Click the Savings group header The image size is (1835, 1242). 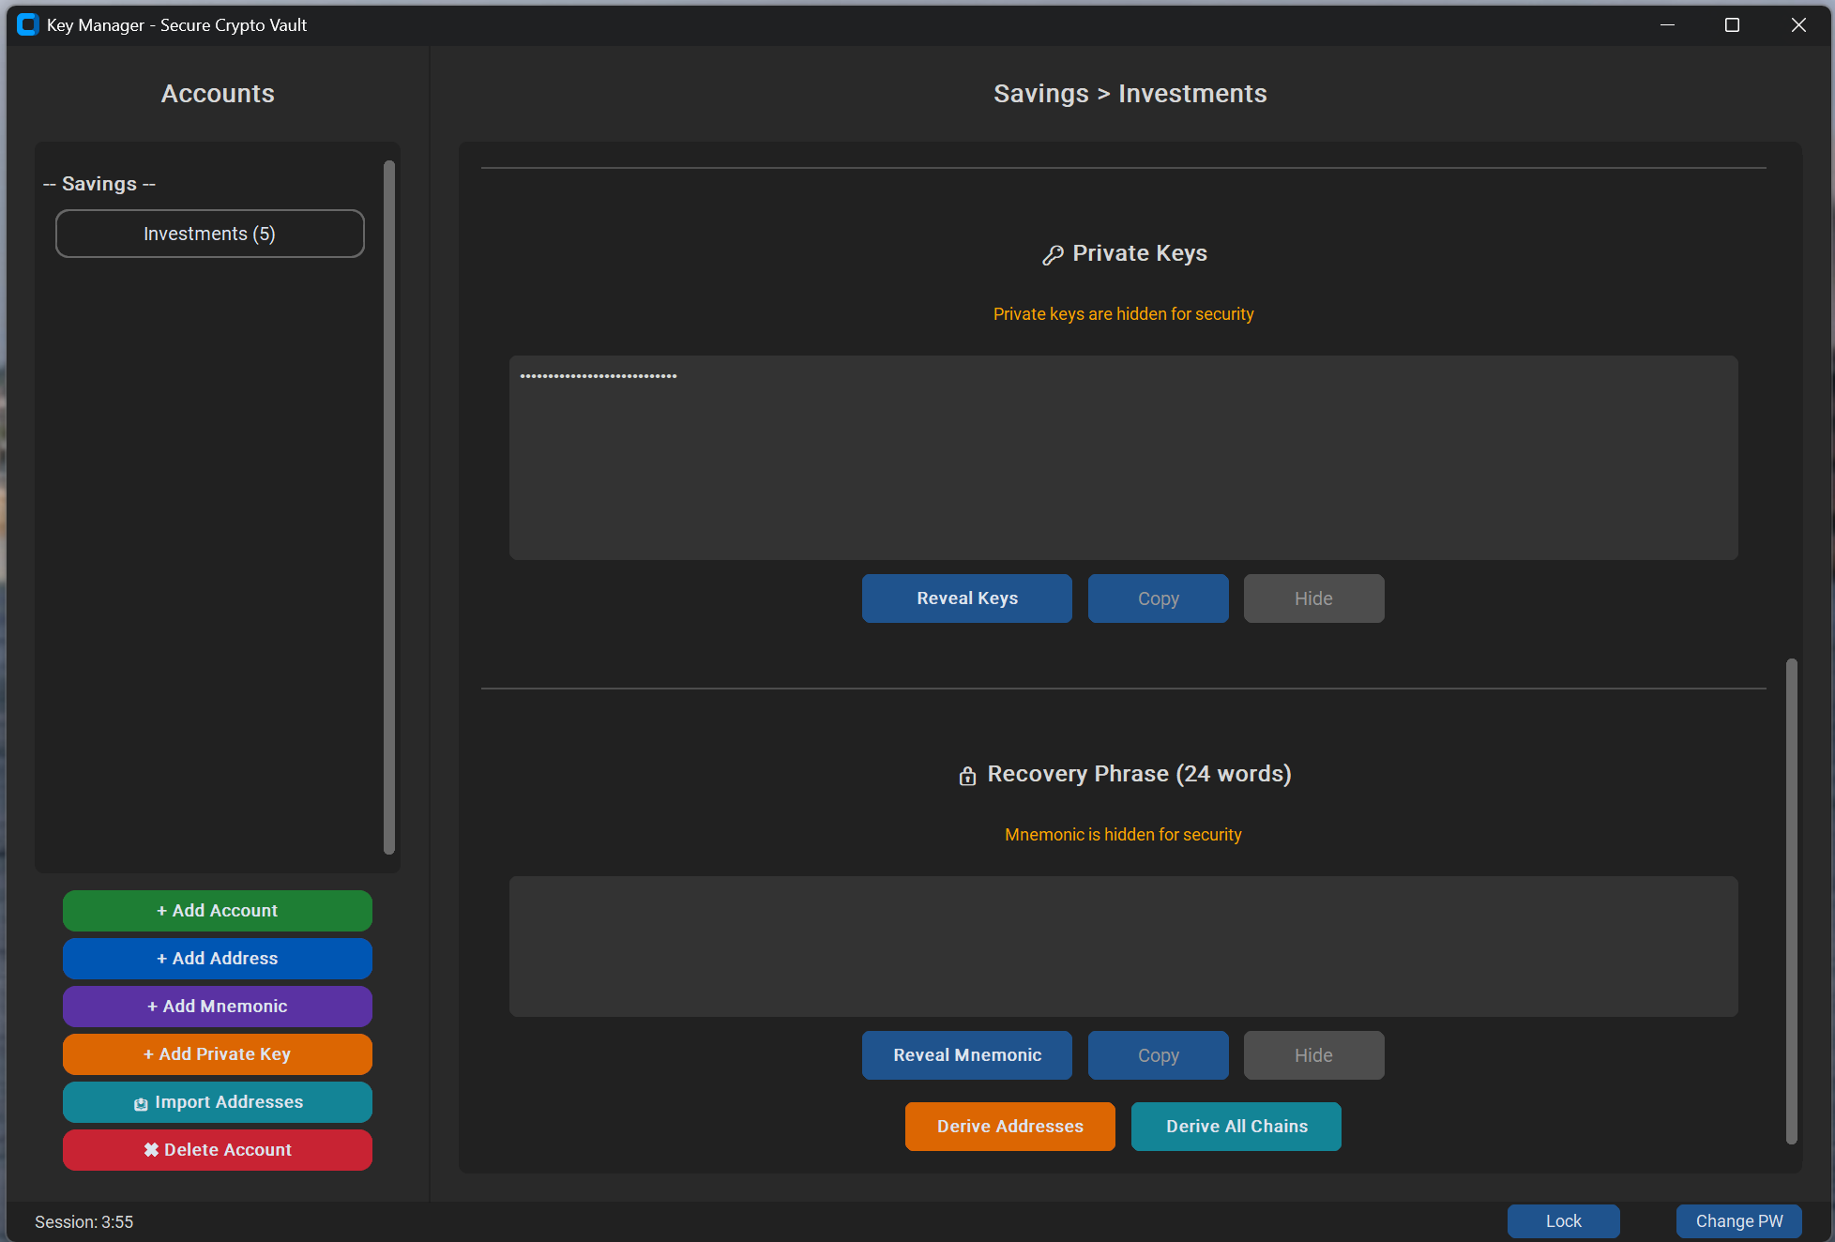click(x=99, y=184)
